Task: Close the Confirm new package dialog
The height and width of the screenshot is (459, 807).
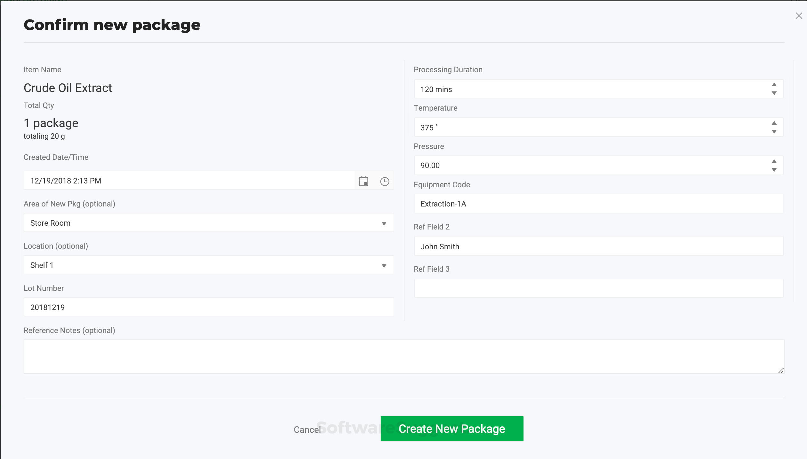Action: (799, 16)
